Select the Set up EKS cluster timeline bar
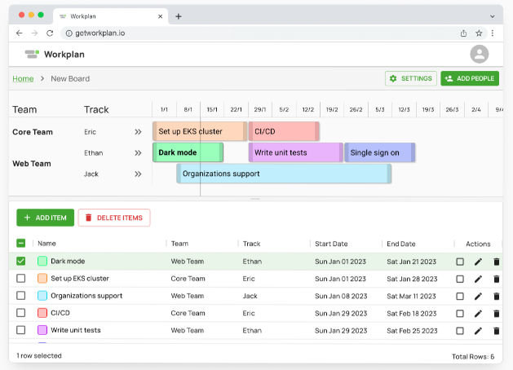 pyautogui.click(x=200, y=131)
